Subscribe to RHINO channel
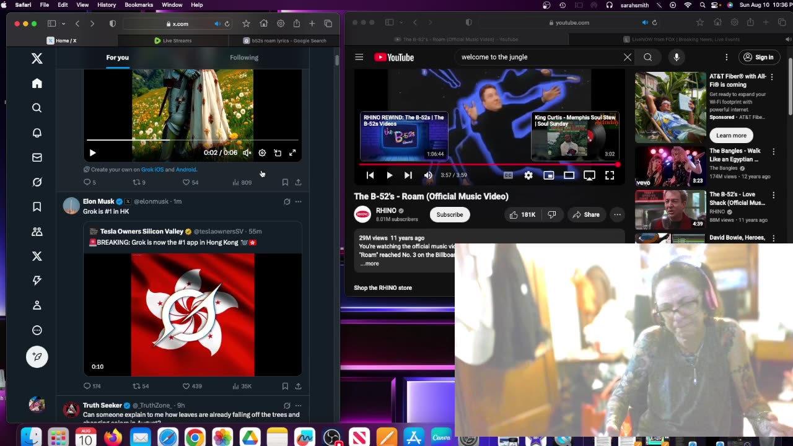This screenshot has width=793, height=446. pos(450,215)
